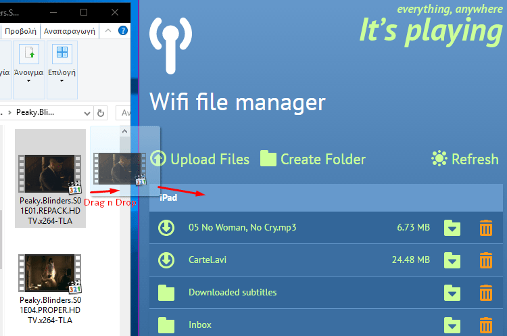507x336 pixels.
Task: Maximize the Explorer window
Action: 84,12
